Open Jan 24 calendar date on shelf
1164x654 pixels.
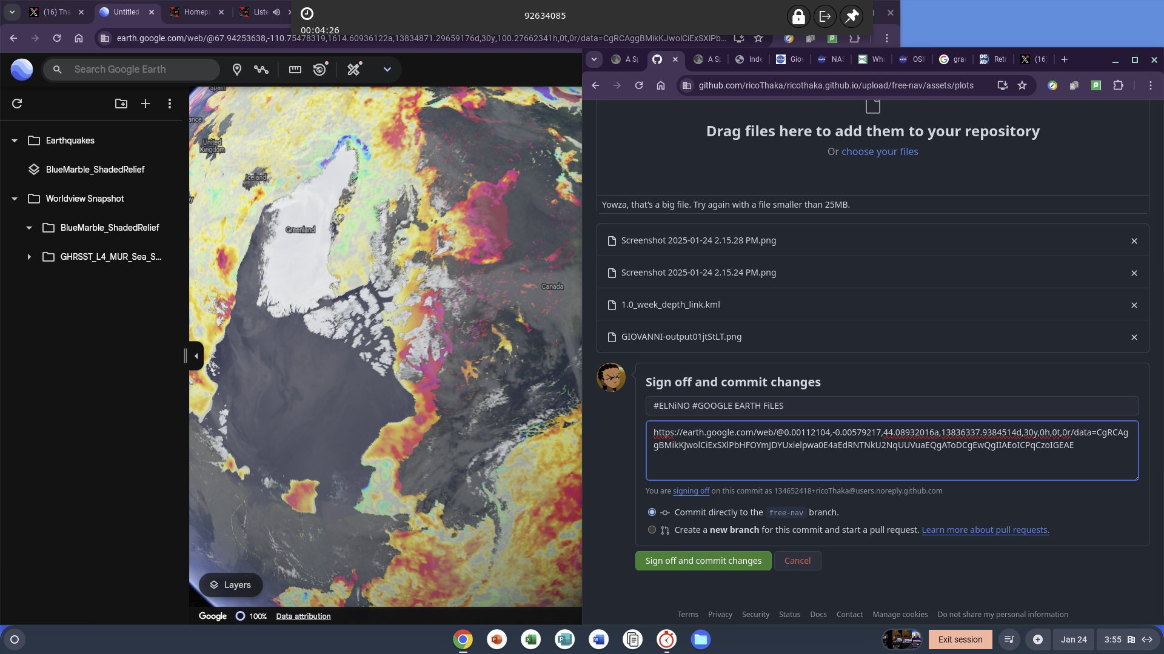coord(1074,639)
